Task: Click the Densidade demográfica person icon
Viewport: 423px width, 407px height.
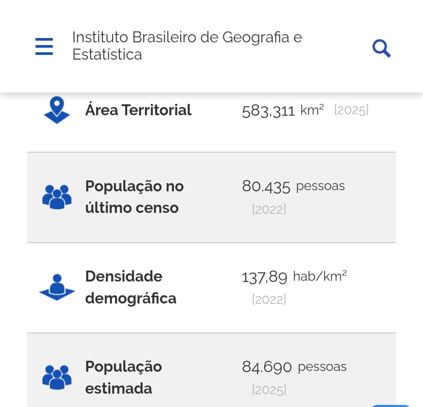Action: coord(57,287)
